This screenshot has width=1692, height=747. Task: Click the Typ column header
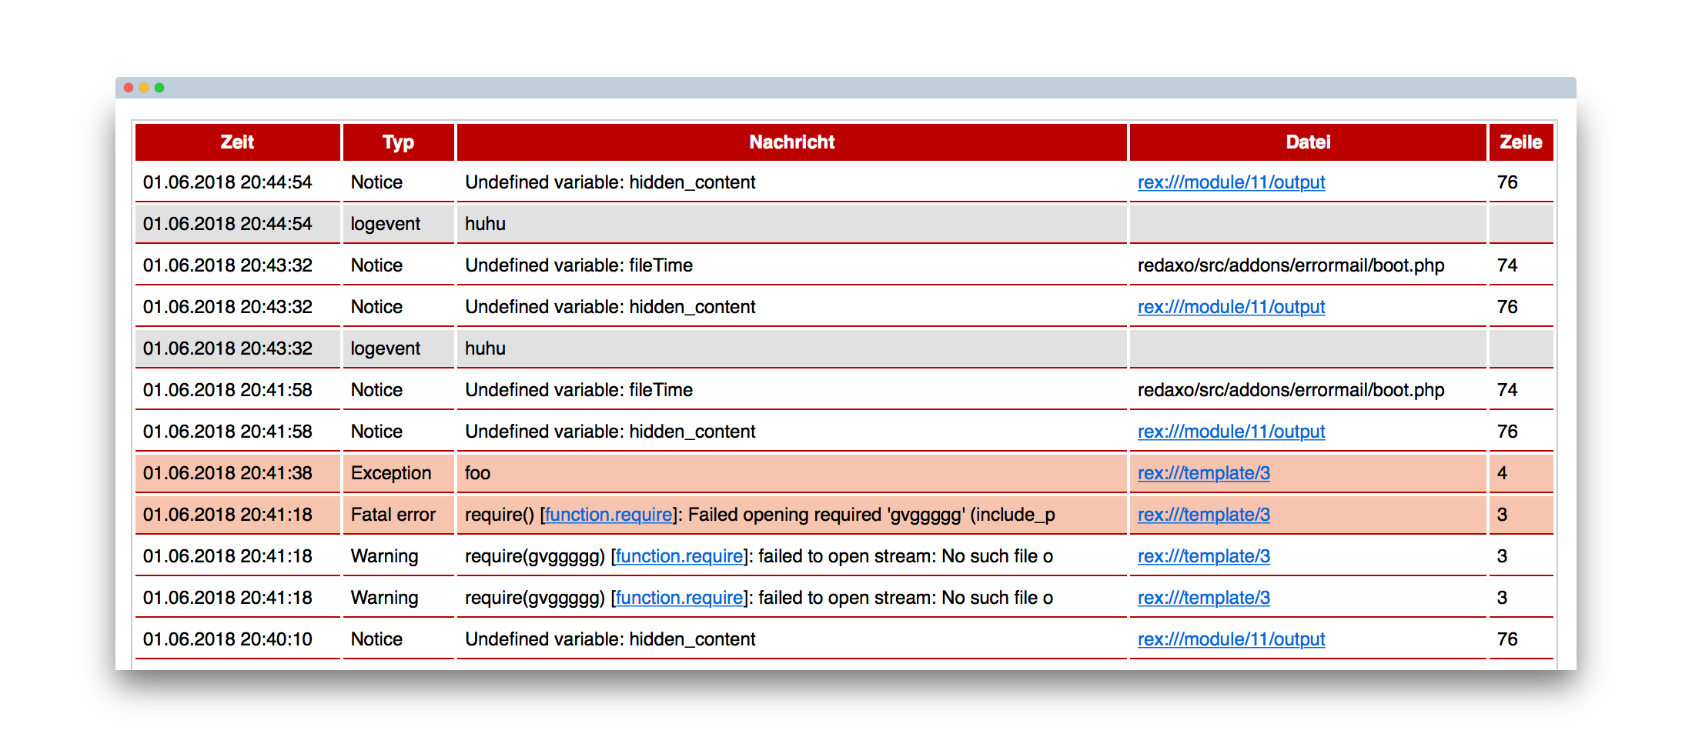pyautogui.click(x=398, y=142)
